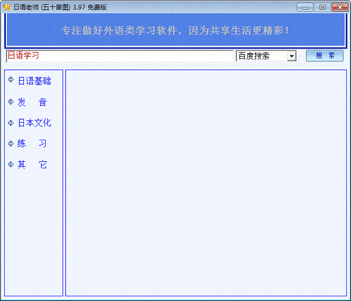This screenshot has width=351, height=301.
Task: Select the arrow icon beside 日本文化
Action: 11,123
